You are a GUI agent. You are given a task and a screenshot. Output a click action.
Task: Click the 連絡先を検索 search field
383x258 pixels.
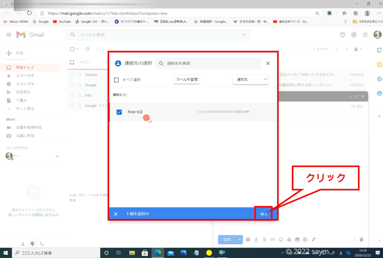(211, 64)
